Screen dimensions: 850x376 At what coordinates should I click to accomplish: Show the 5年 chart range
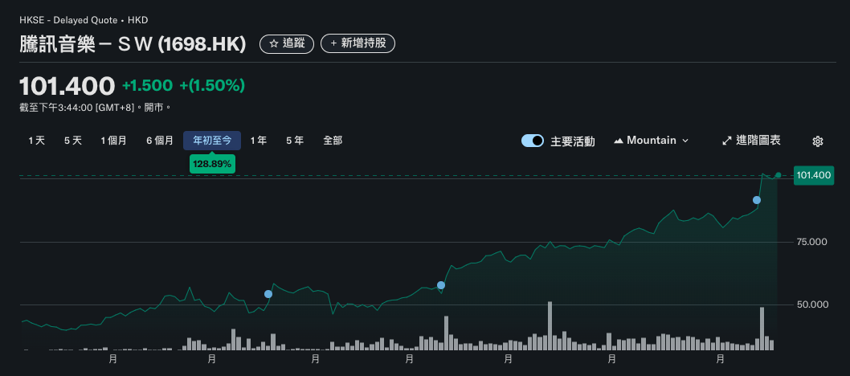[295, 141]
